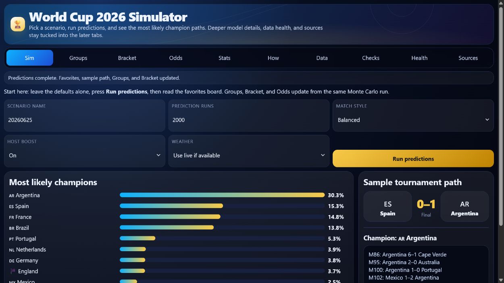
Task: Click the England flag icon
Action: pos(13,271)
